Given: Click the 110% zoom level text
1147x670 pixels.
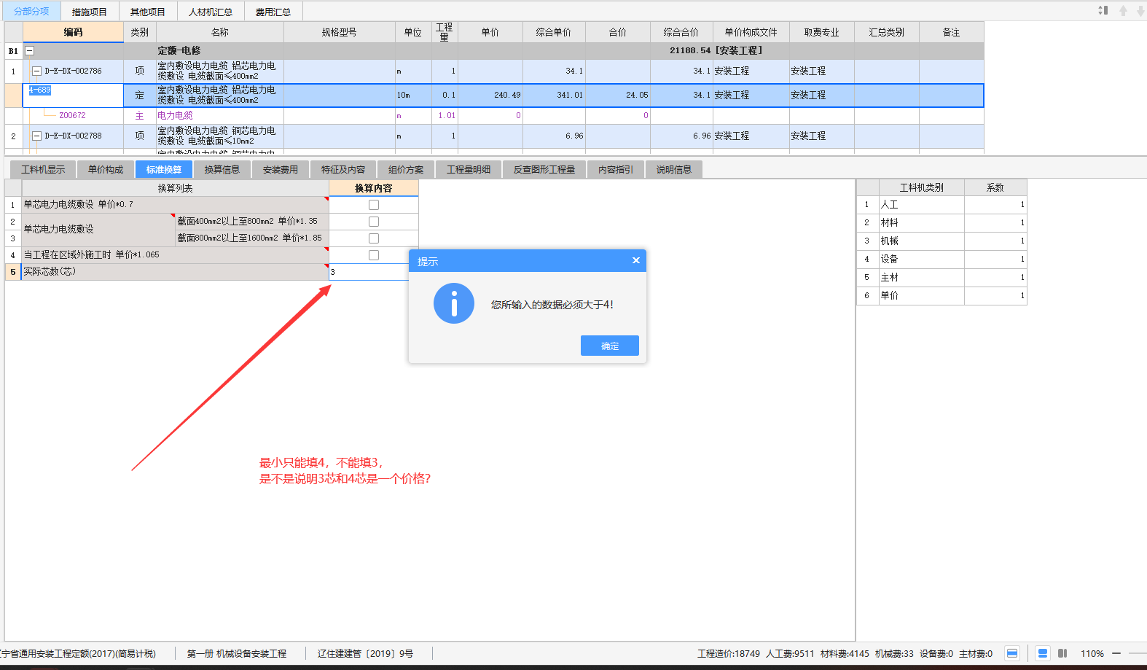Looking at the screenshot, I should [x=1092, y=654].
